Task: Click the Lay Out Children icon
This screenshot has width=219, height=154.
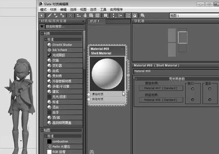Action: click(x=120, y=16)
